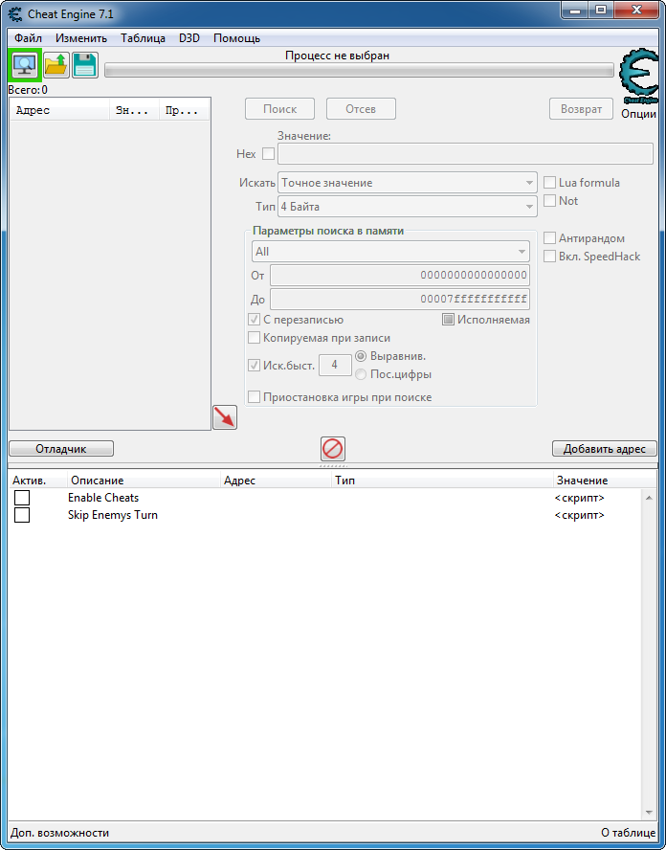Click the Поиск button
The height and width of the screenshot is (850, 666).
click(x=279, y=109)
